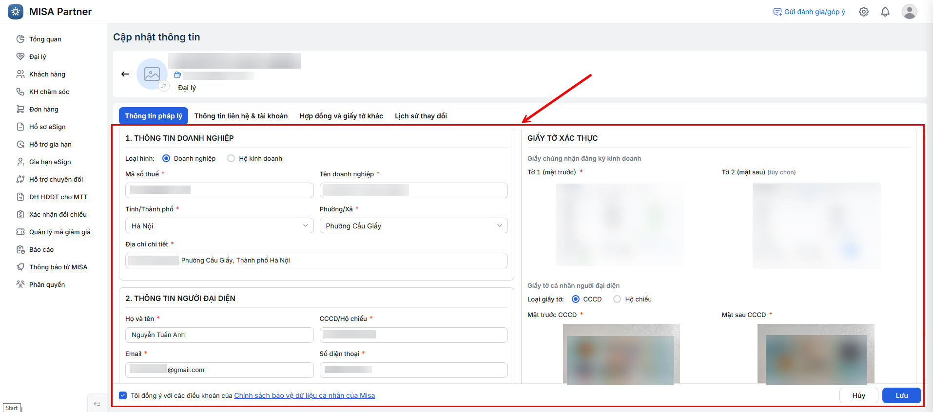Open the Lịch sử thay đổi tab

tap(421, 116)
